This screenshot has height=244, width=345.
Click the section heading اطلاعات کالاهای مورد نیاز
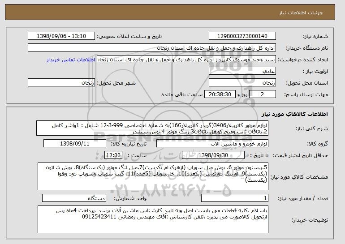pyautogui.click(x=295, y=114)
